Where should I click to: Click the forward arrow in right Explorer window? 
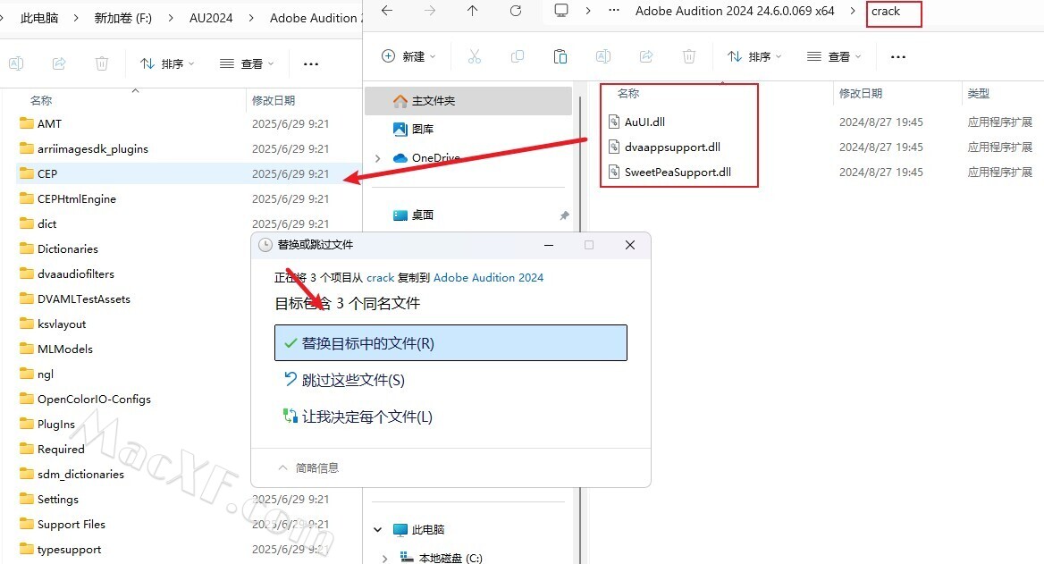click(x=430, y=11)
